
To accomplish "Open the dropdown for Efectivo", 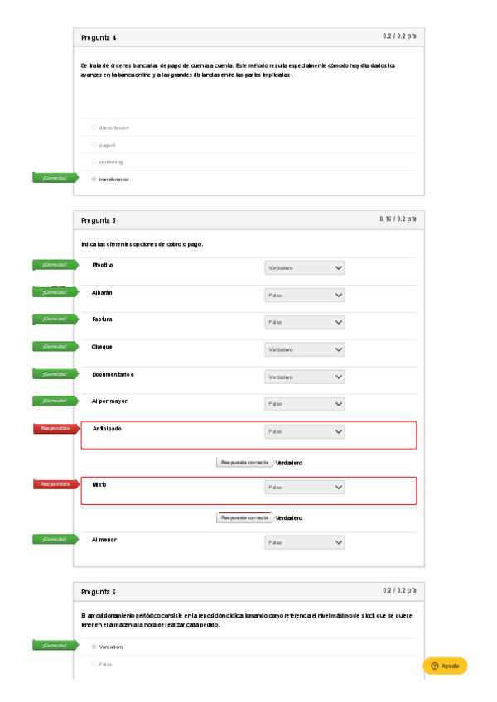I will [304, 267].
